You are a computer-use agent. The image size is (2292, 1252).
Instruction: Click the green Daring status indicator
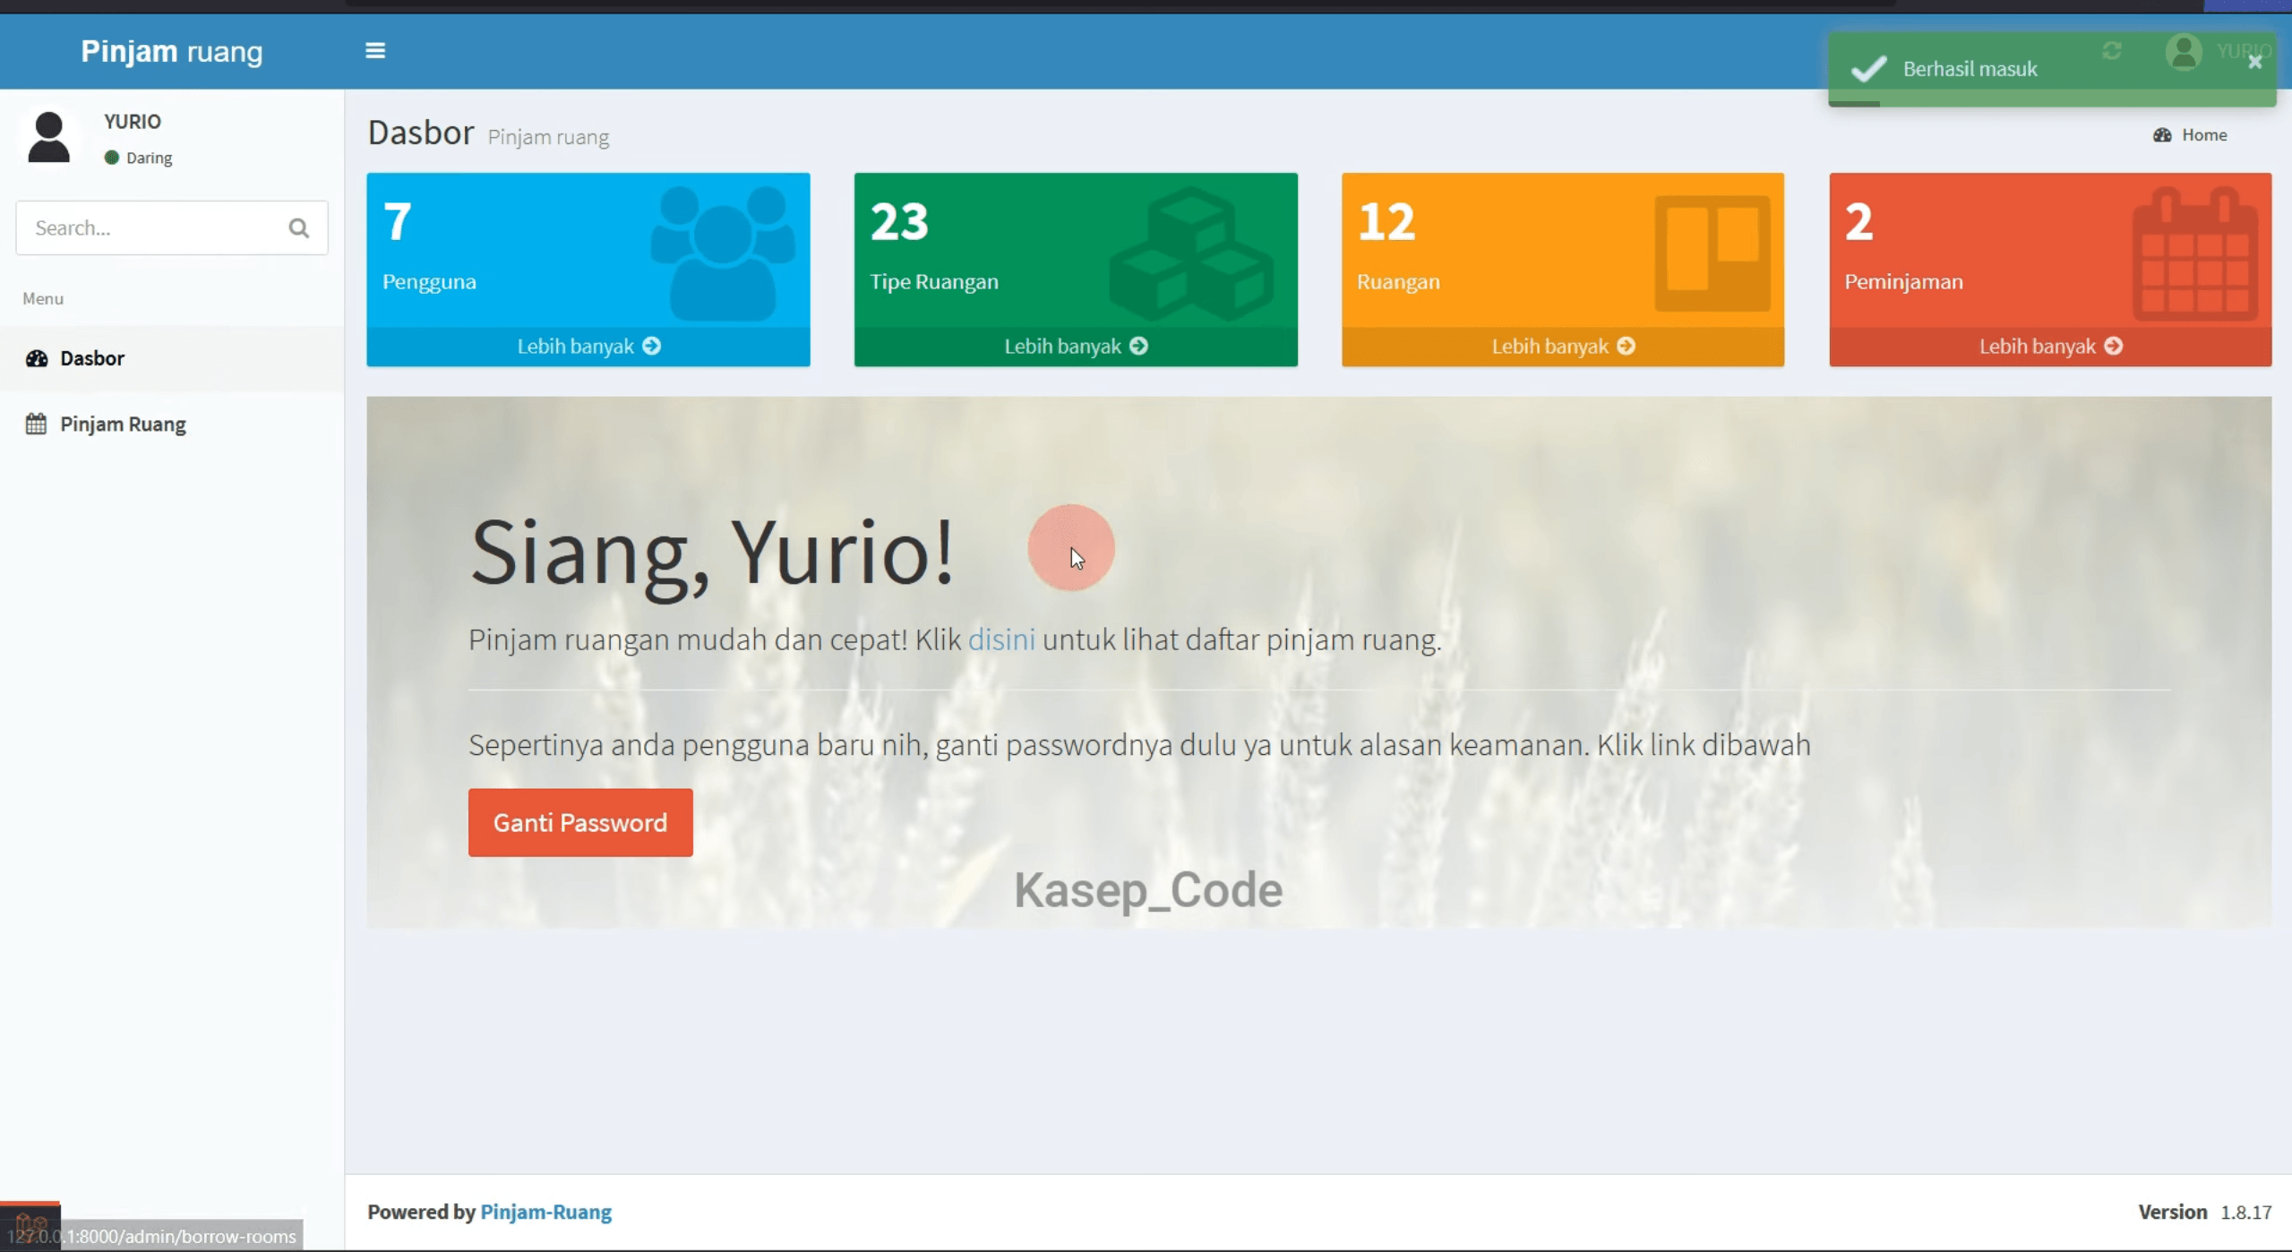pyautogui.click(x=112, y=158)
